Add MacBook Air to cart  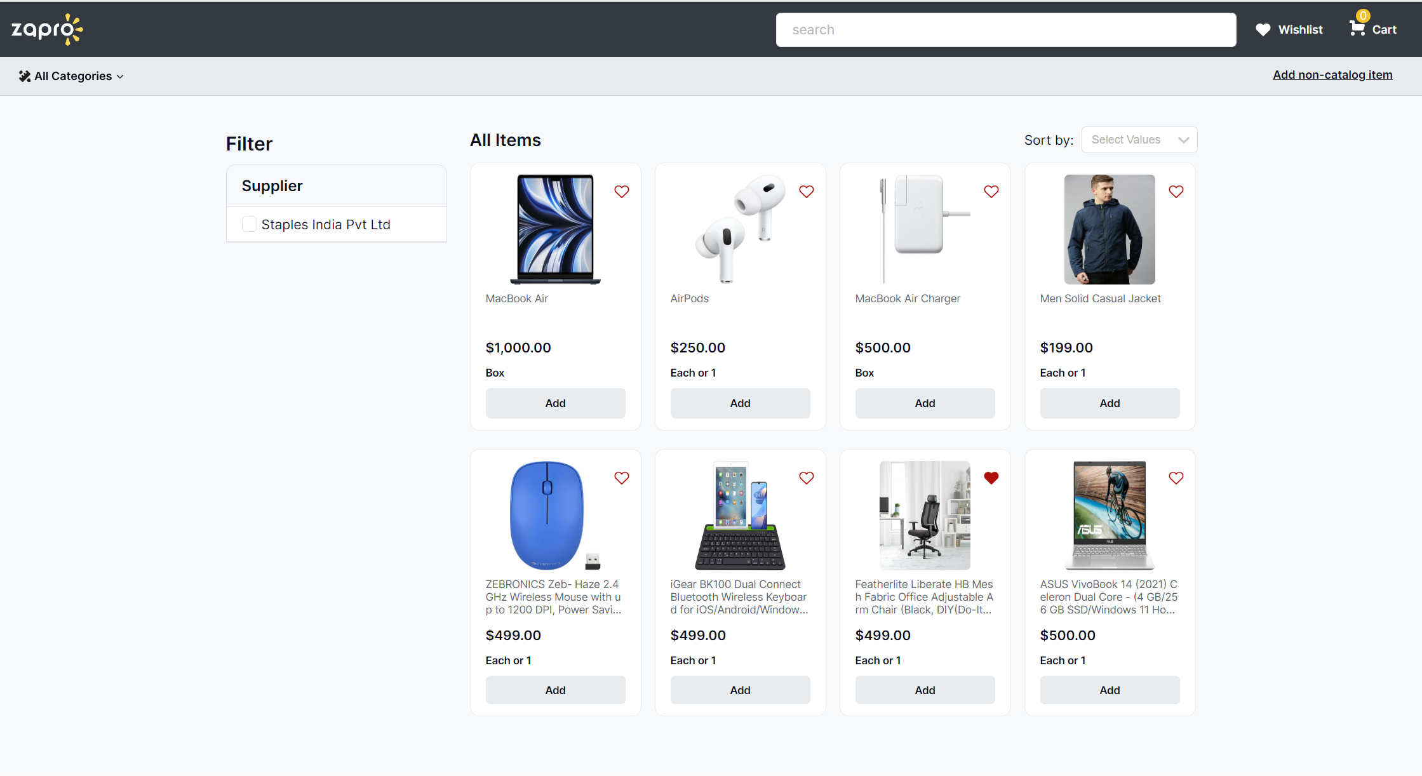click(554, 403)
